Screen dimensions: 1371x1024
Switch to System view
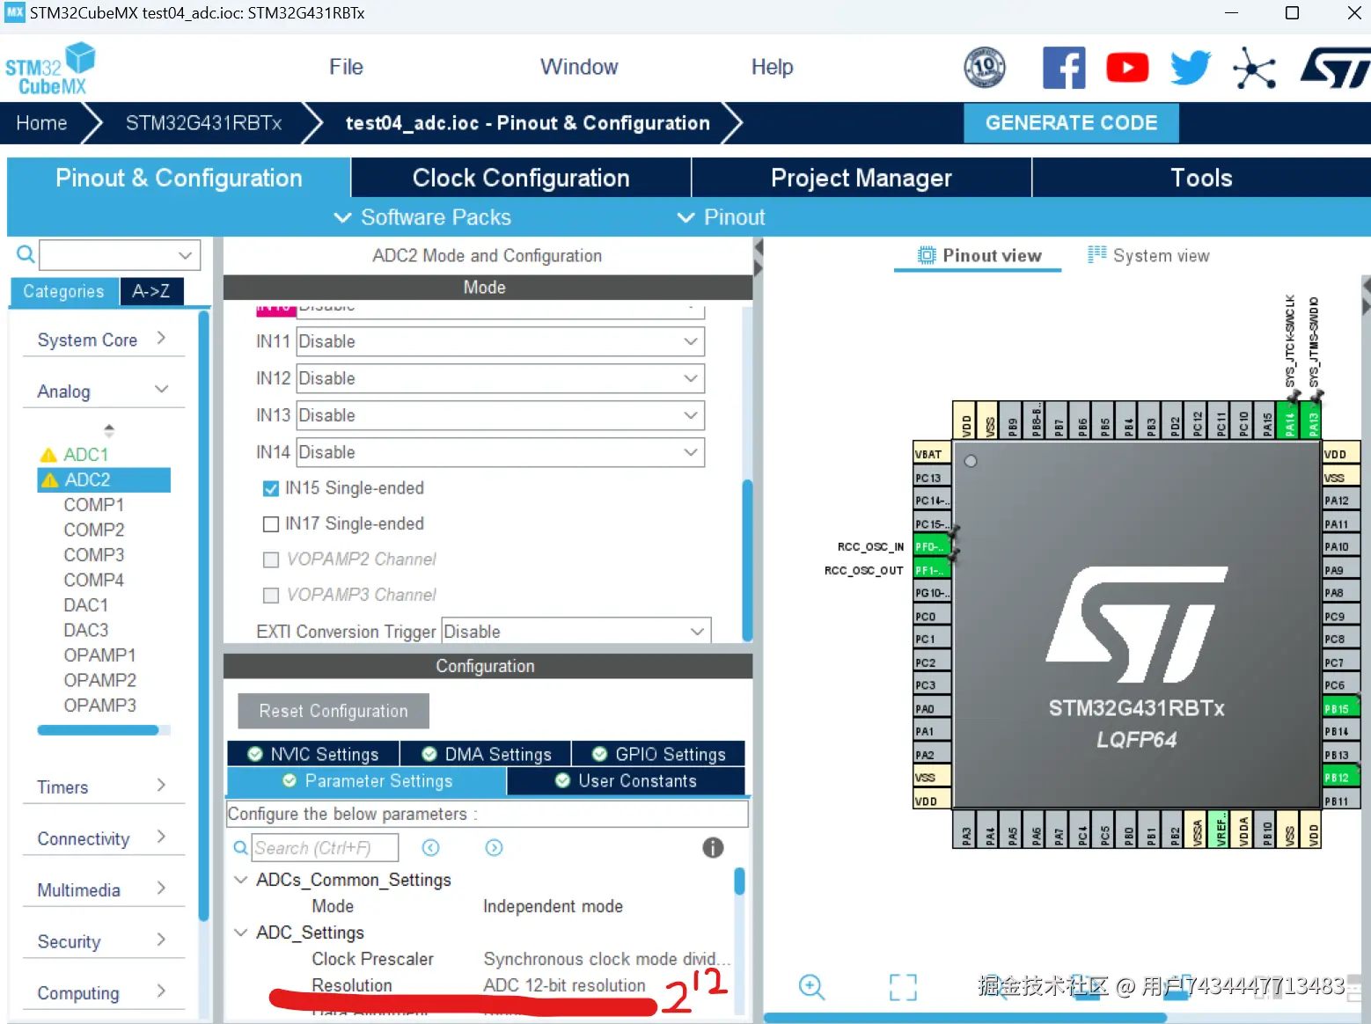1148,256
